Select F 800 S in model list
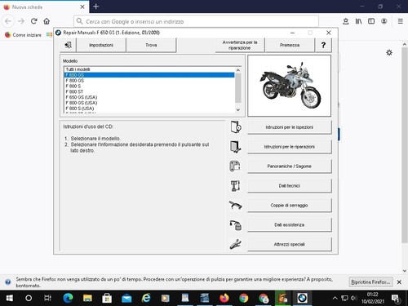 (149, 86)
